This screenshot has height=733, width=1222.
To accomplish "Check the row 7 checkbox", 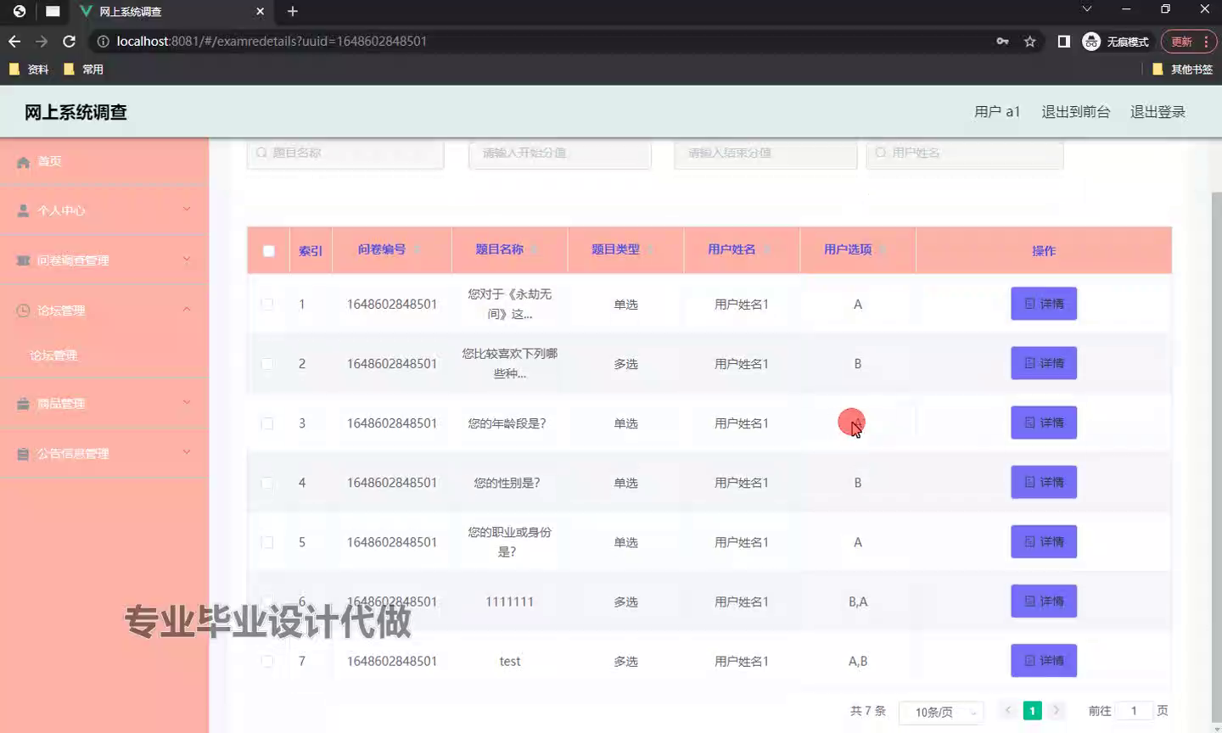I will click(x=267, y=661).
